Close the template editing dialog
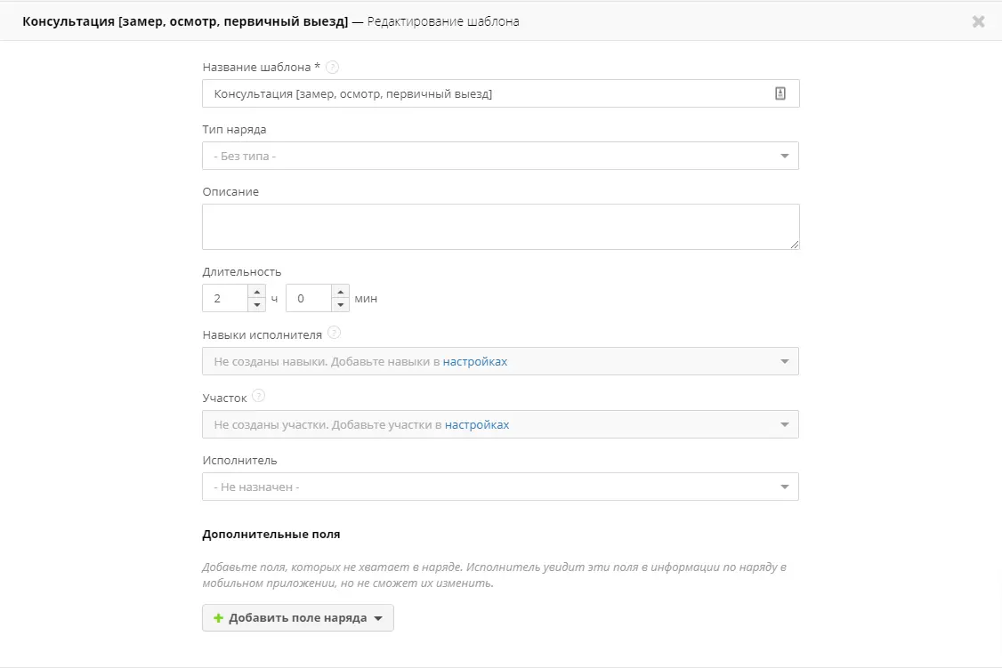Image resolution: width=1002 pixels, height=668 pixels. pos(978,21)
